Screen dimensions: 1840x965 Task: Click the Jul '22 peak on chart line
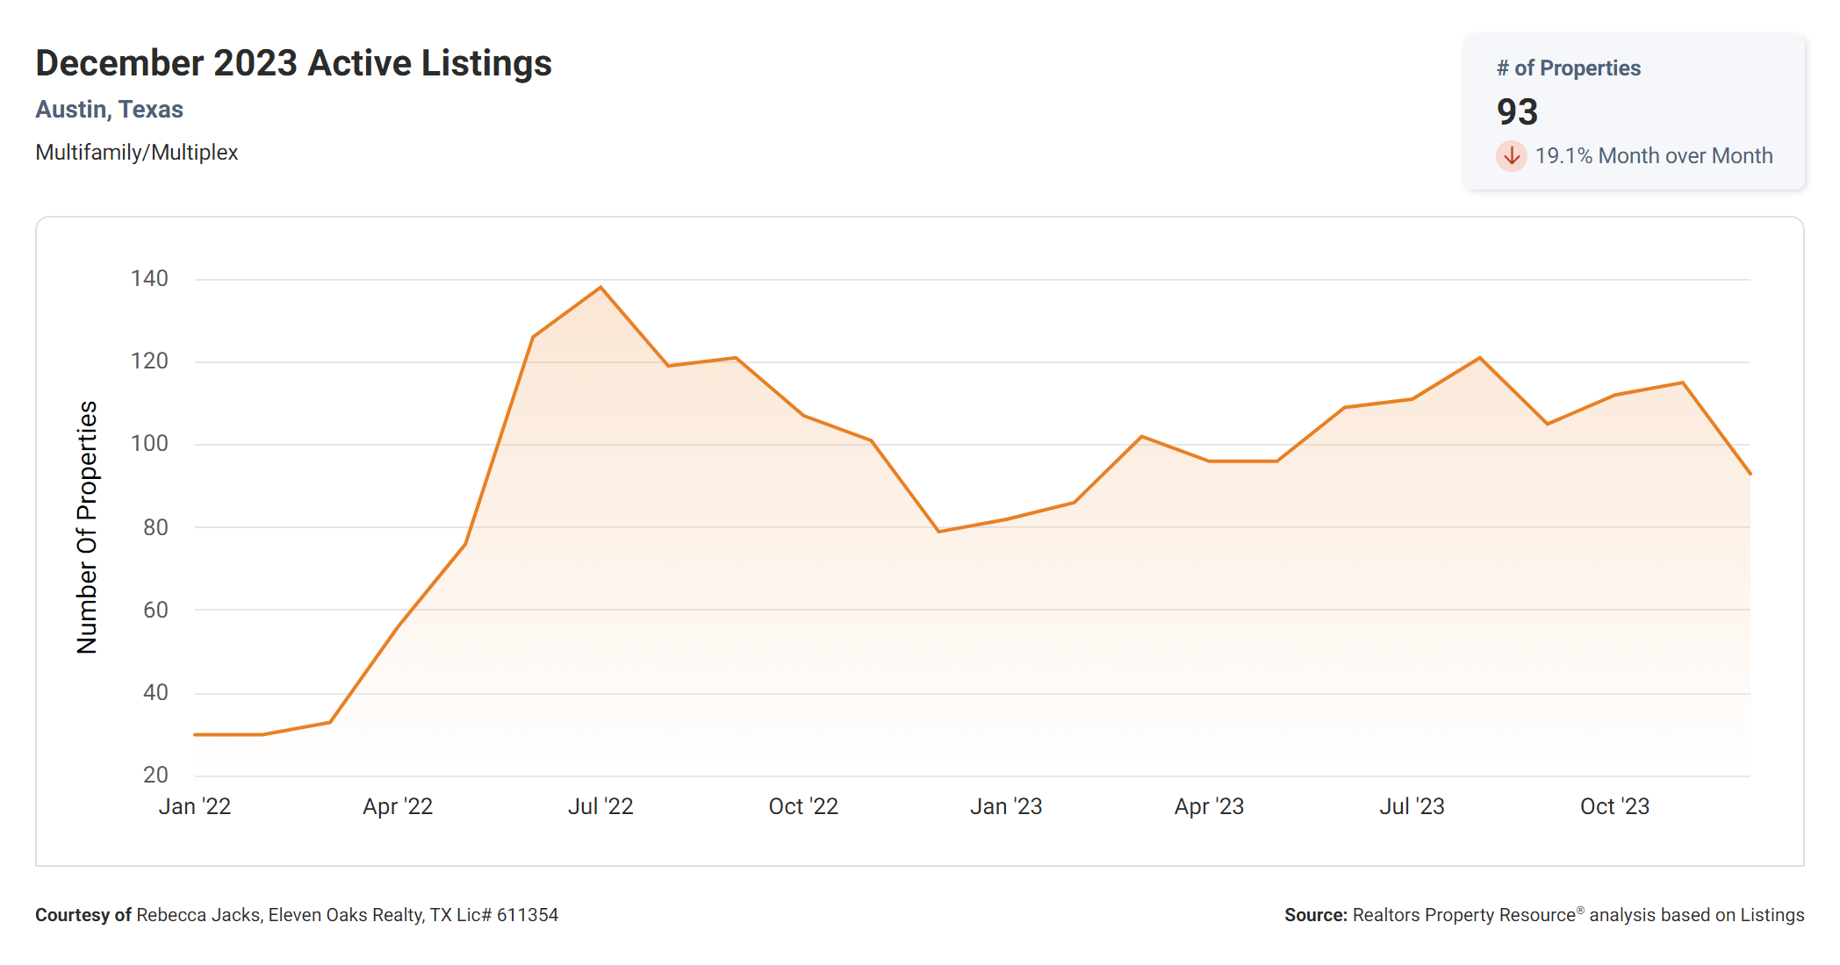click(600, 288)
